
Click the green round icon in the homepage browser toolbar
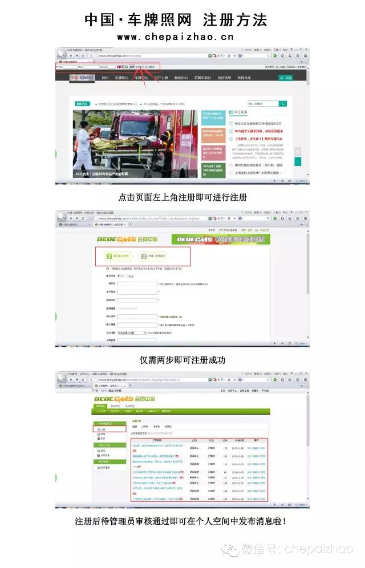pyautogui.click(x=275, y=56)
